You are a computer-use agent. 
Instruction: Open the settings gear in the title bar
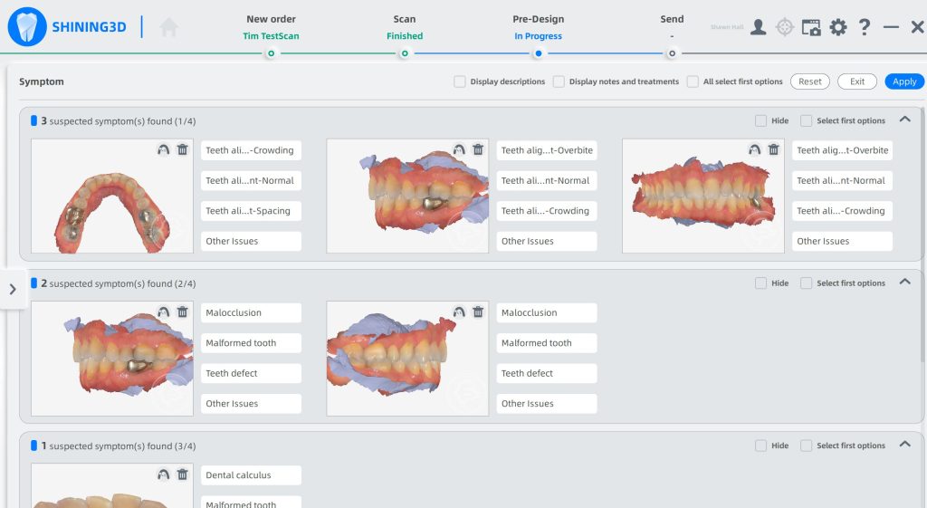click(838, 27)
